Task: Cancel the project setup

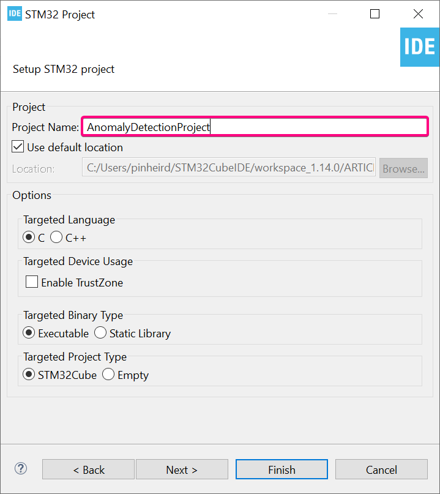Action: (x=381, y=470)
